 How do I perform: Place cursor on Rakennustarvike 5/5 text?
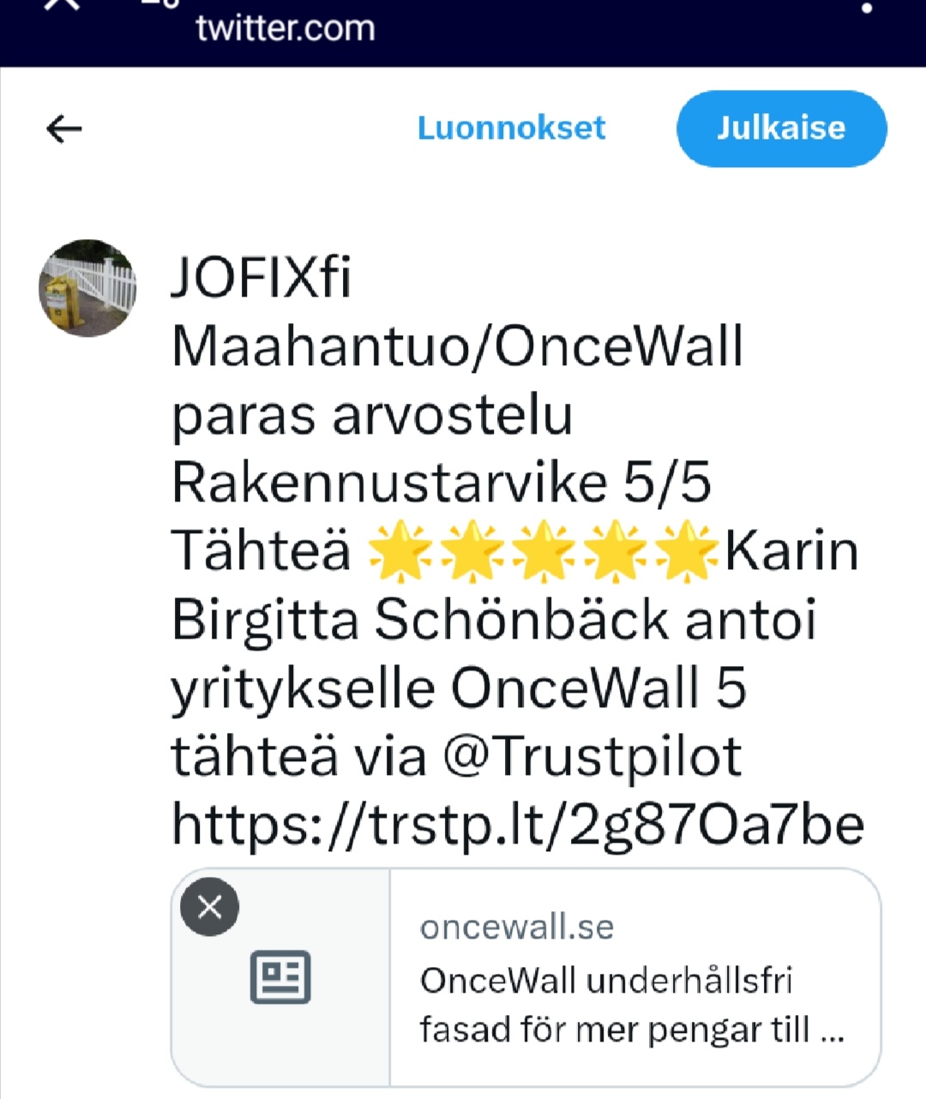pos(442,483)
